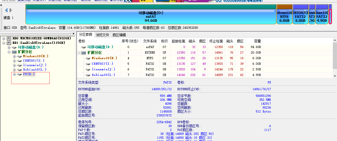Screen dimensions: 337x141
Task: Select Debian10(L:) label in left tree
Action: [x=35, y=70]
